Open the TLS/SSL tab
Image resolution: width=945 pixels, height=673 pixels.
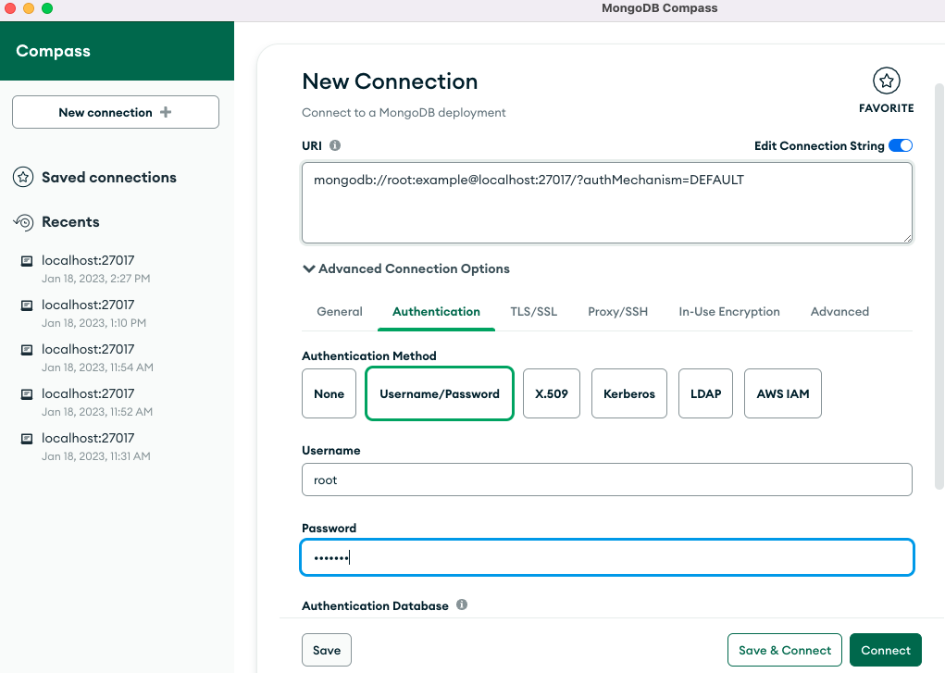pos(533,312)
